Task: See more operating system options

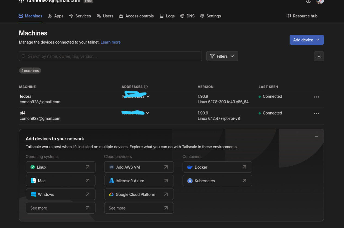Action: (x=60, y=208)
